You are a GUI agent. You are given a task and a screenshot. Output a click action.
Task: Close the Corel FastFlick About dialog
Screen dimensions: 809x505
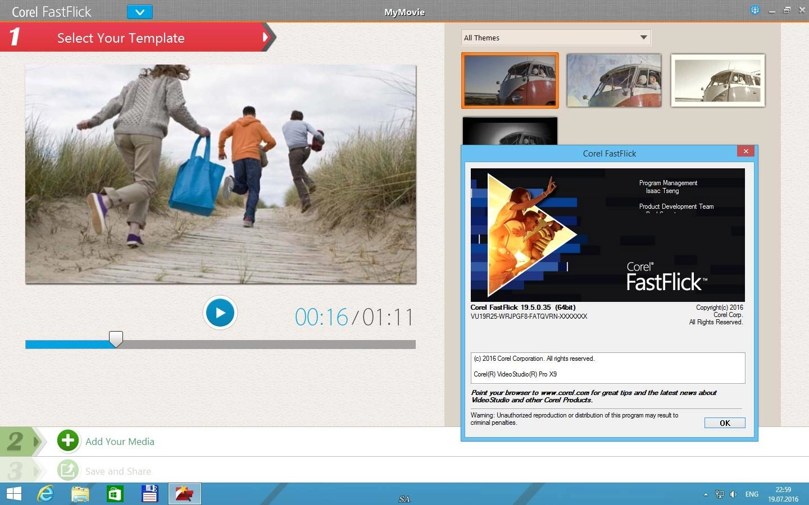click(746, 151)
